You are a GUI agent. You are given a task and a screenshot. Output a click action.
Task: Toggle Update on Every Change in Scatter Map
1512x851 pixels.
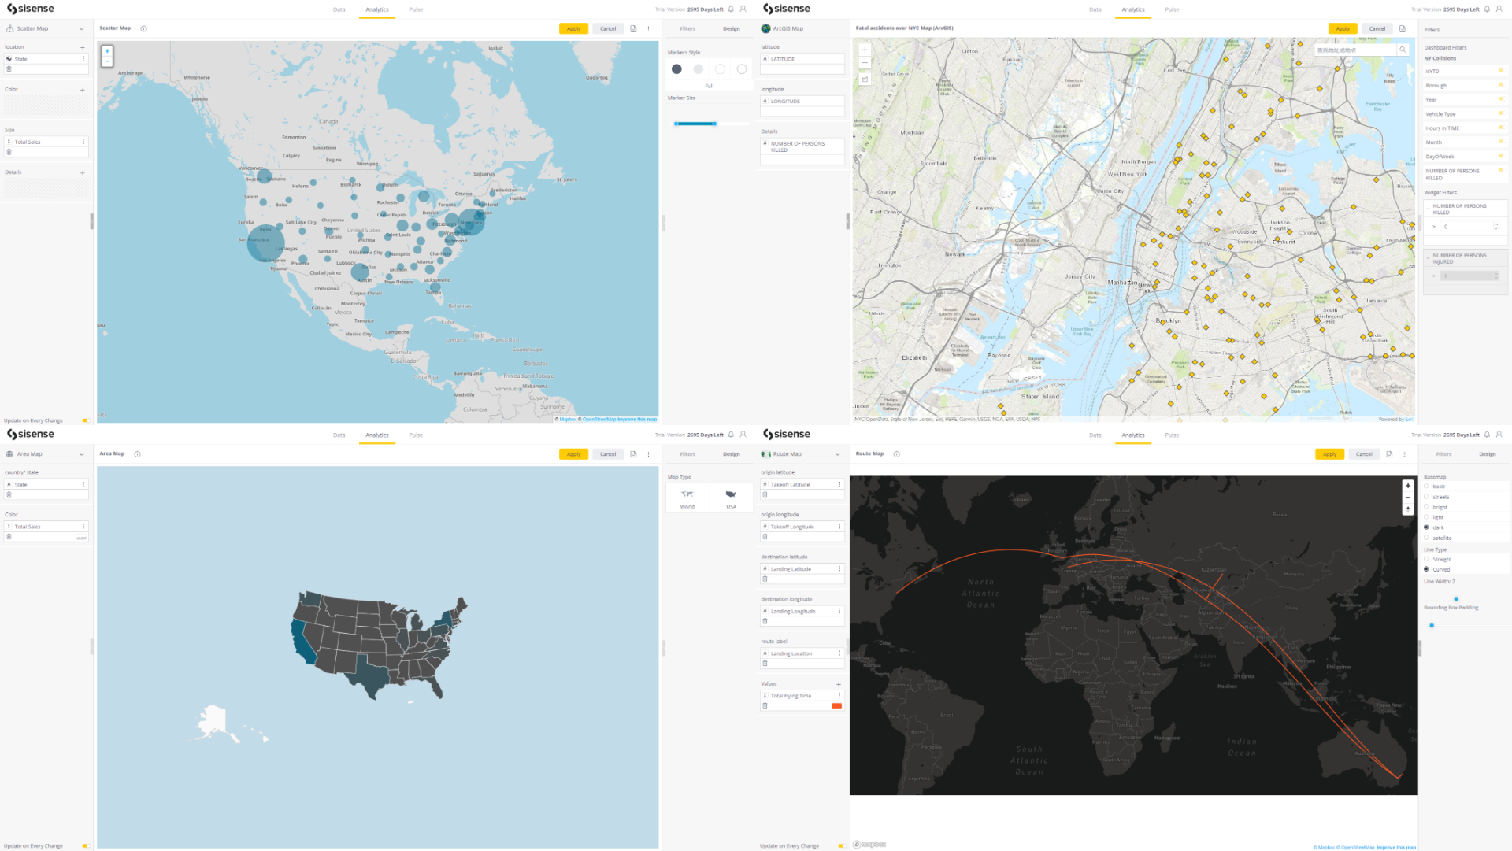[x=86, y=420]
